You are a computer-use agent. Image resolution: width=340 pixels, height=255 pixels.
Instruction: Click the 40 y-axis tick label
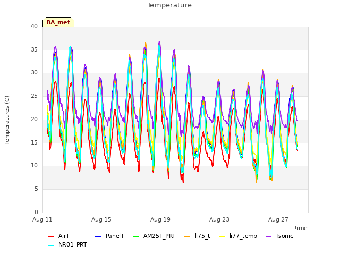click(34, 27)
